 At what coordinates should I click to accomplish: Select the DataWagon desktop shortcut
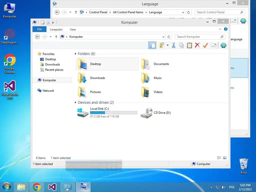pyautogui.click(x=10, y=36)
